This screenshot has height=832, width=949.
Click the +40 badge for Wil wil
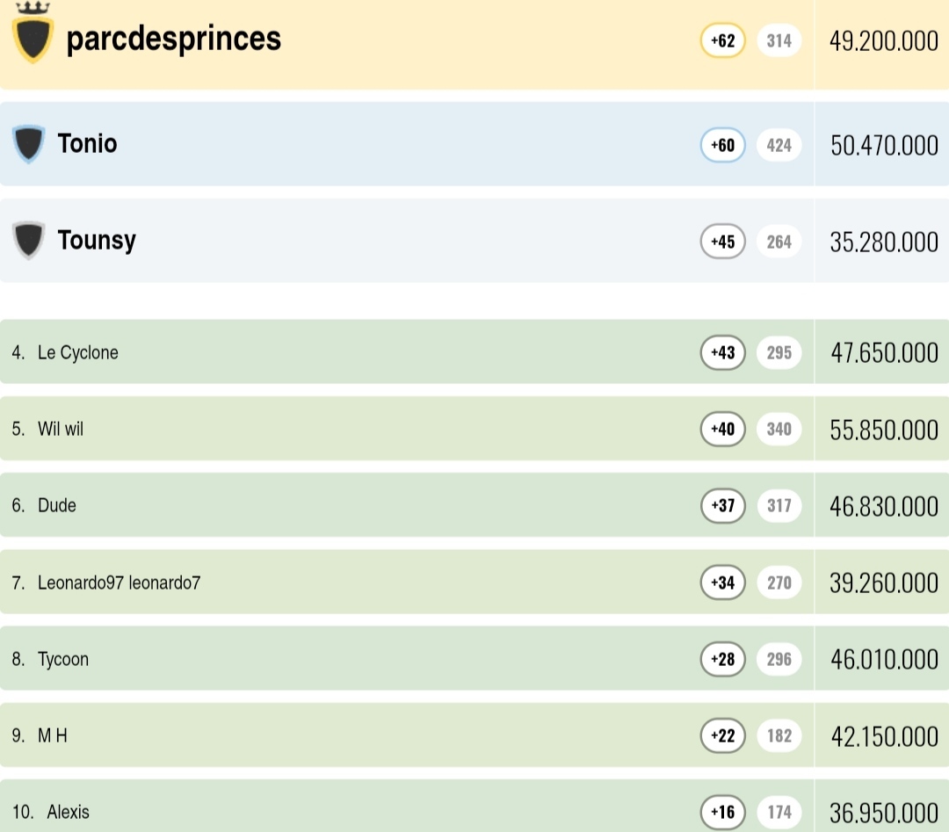coord(722,429)
